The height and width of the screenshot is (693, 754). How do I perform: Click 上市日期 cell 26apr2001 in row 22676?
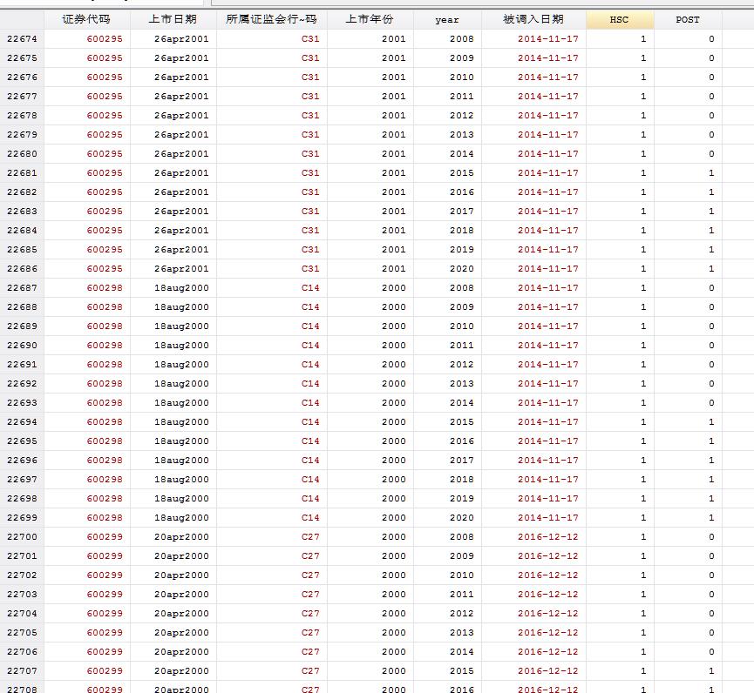(x=173, y=77)
